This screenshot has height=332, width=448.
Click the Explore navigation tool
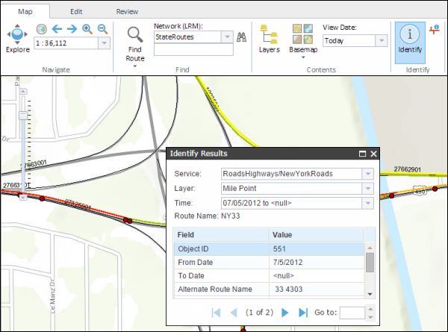(x=17, y=39)
